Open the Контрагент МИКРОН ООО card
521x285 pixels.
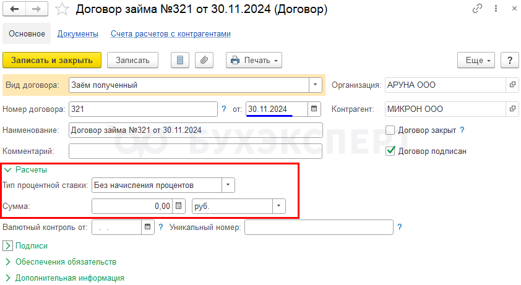point(512,109)
